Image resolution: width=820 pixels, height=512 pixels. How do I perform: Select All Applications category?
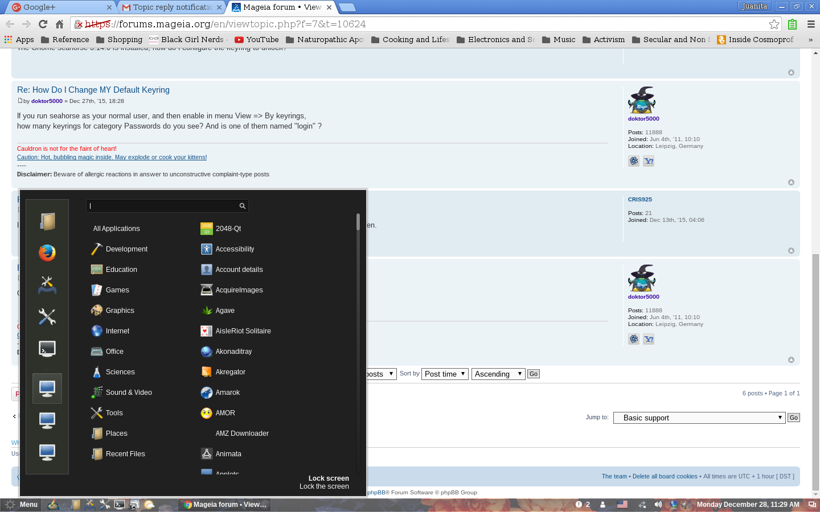tap(116, 229)
